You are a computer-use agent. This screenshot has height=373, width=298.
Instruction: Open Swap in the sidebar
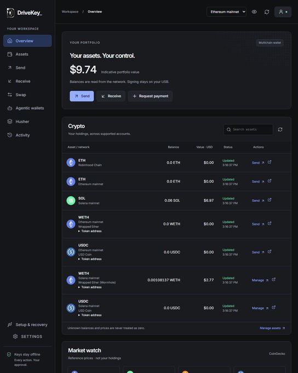click(x=27, y=95)
